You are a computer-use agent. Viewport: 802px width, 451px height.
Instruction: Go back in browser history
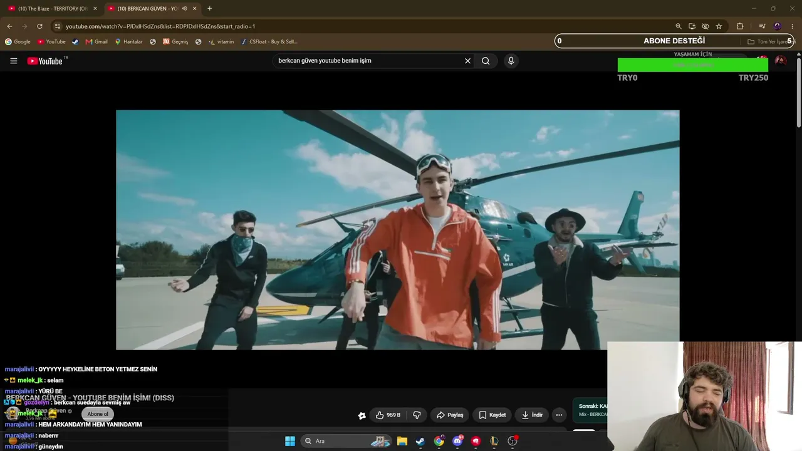[9, 26]
